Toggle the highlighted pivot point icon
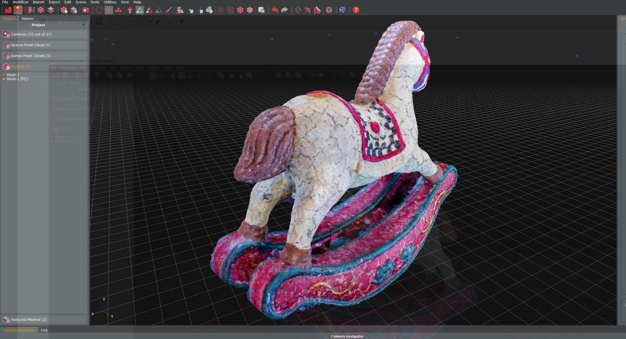 point(109,10)
